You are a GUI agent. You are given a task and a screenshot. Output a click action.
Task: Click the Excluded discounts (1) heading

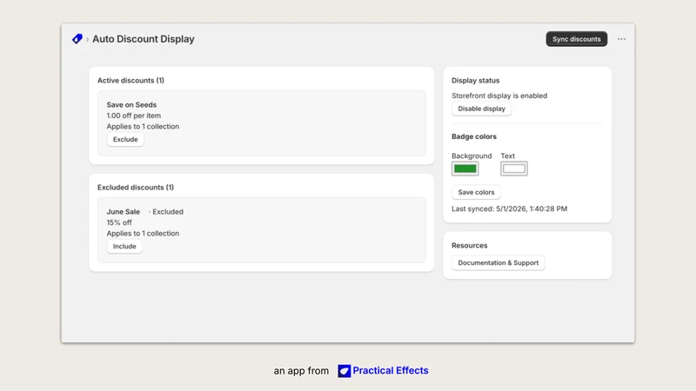coord(136,187)
